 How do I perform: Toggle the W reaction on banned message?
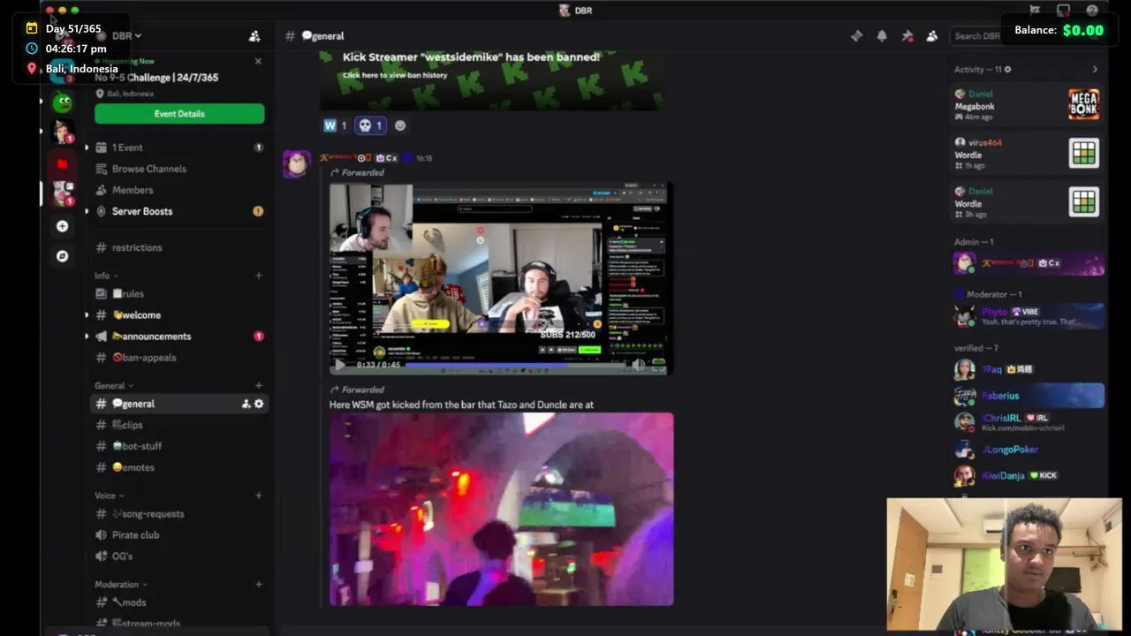pyautogui.click(x=335, y=125)
